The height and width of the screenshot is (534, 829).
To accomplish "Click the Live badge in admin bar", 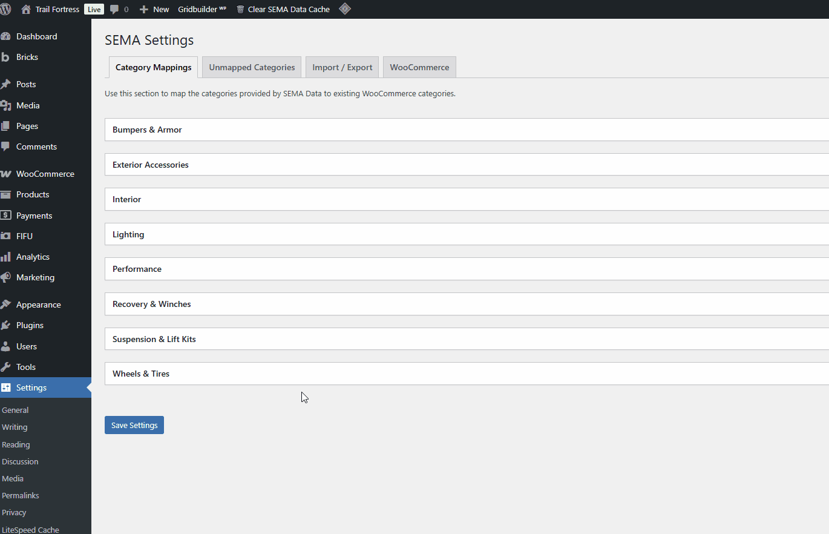I will point(94,8).
